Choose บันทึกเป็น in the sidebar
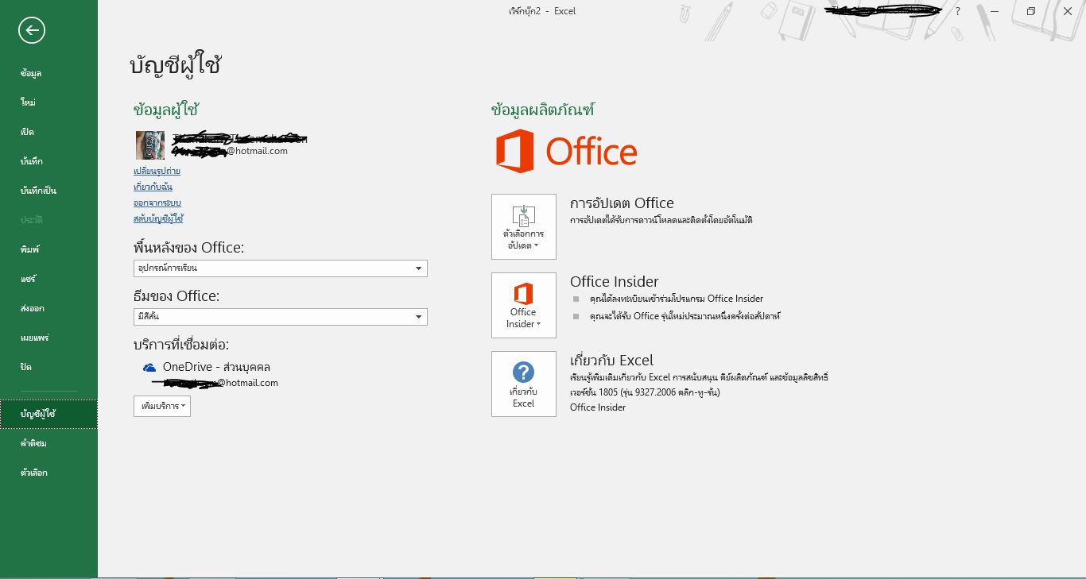This screenshot has width=1086, height=579. pyautogui.click(x=48, y=191)
